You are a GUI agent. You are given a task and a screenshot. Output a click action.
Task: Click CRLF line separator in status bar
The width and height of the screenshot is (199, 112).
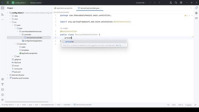point(174,105)
